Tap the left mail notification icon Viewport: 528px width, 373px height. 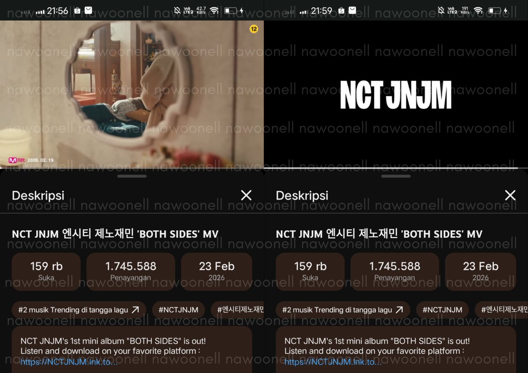tap(89, 11)
